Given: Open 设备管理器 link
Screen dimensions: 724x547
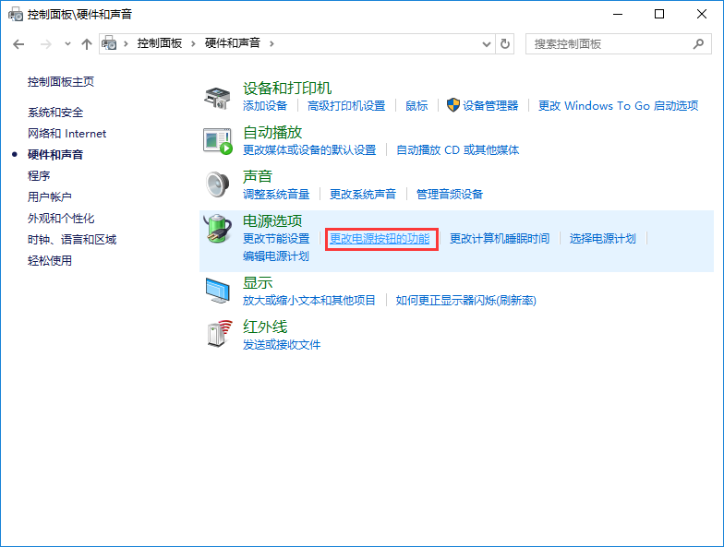Looking at the screenshot, I should tap(490, 106).
